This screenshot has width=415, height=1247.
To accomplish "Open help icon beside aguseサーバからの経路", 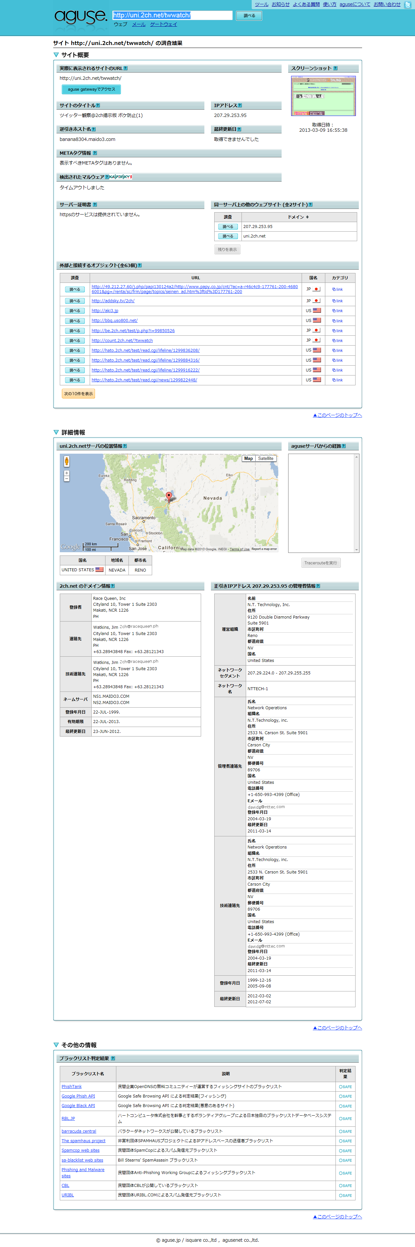I will [344, 446].
